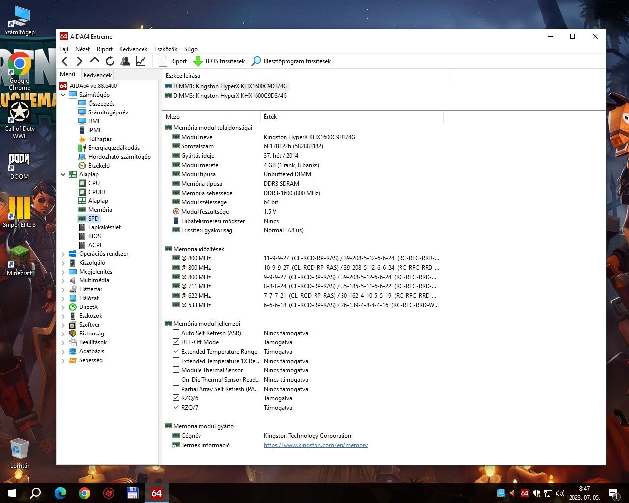Click the Refresh toolbar icon

110,61
